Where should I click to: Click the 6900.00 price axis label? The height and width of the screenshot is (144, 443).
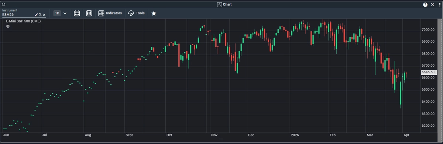click(428, 42)
